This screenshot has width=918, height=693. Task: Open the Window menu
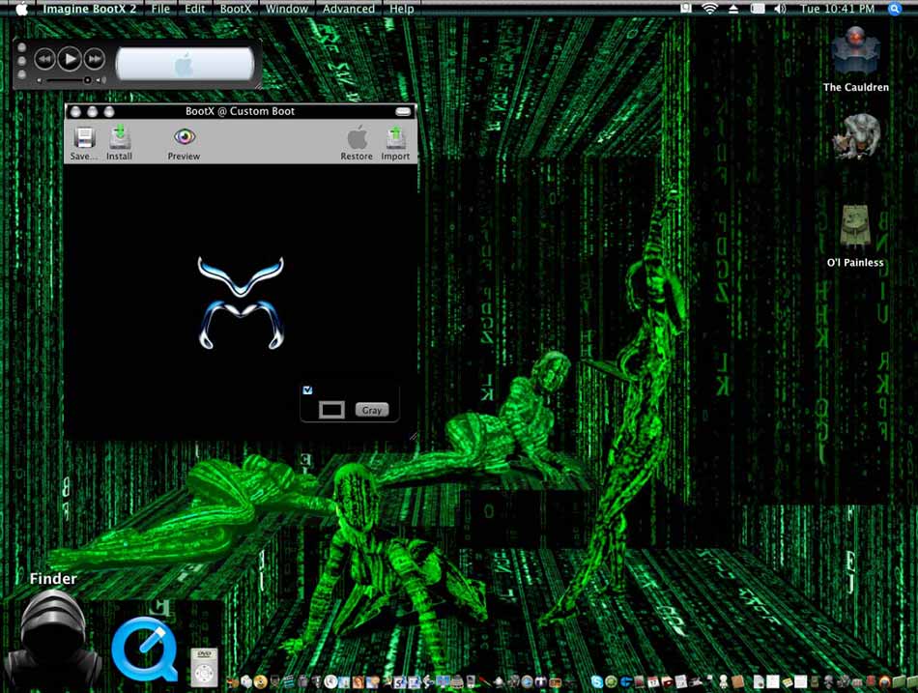tap(287, 9)
